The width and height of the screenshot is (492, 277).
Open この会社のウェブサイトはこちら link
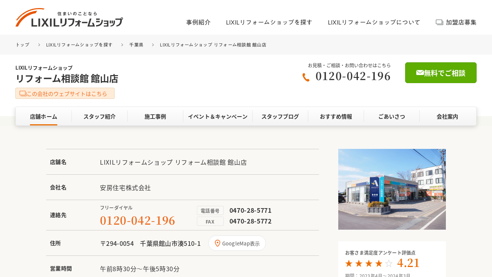click(x=66, y=93)
